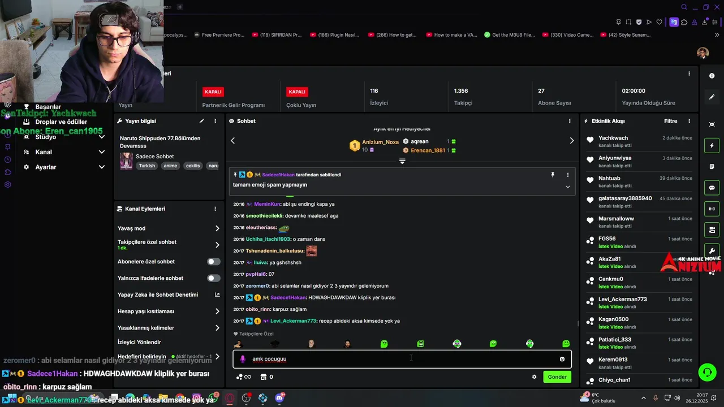Image resolution: width=724 pixels, height=407 pixels.
Task: Click the wrench tools icon in right sidebar
Action: point(712,251)
